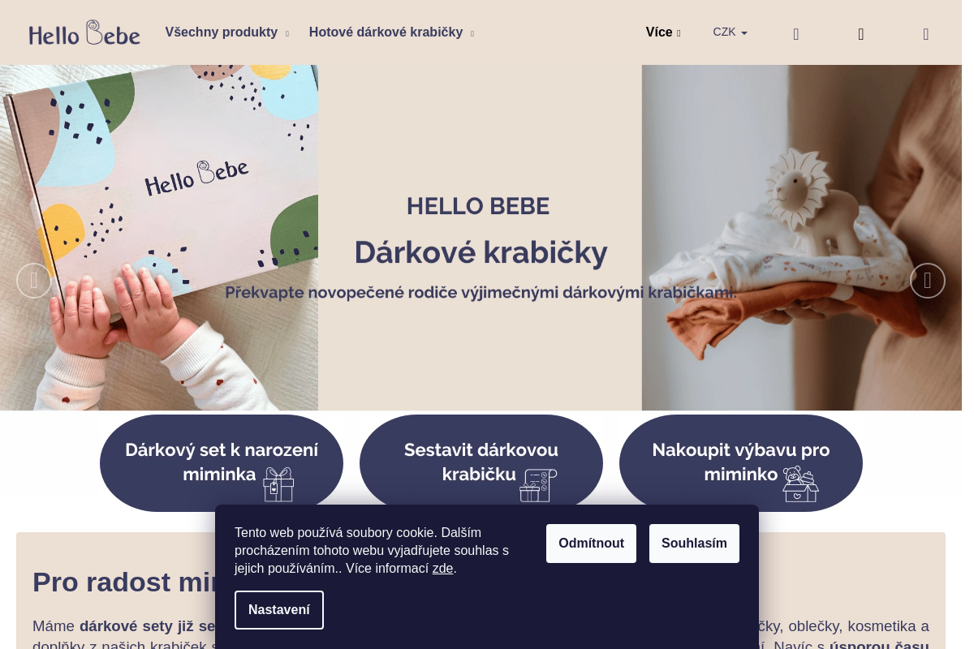
Task: Click Dárkové krabičky banner heading
Action: point(481,252)
